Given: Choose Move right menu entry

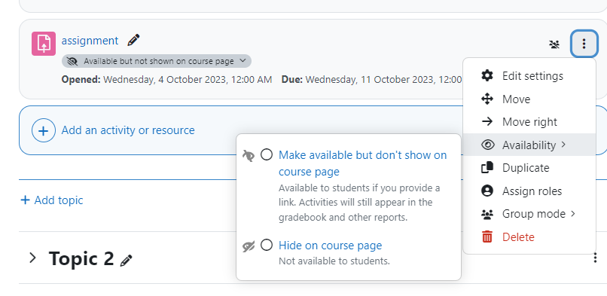Looking at the screenshot, I should click(529, 122).
